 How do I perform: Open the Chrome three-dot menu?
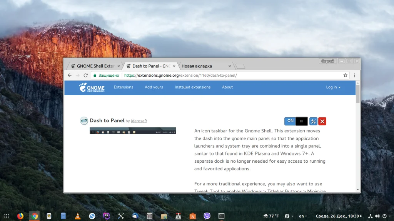[354, 75]
